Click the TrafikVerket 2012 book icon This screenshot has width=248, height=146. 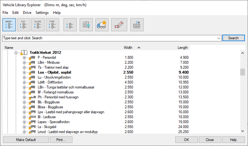(24, 53)
